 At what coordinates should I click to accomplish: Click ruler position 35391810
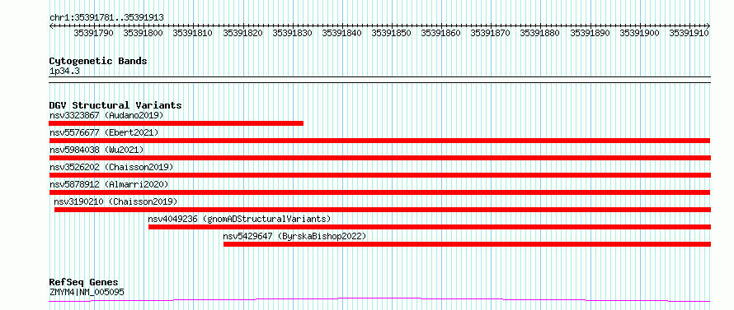(x=193, y=33)
